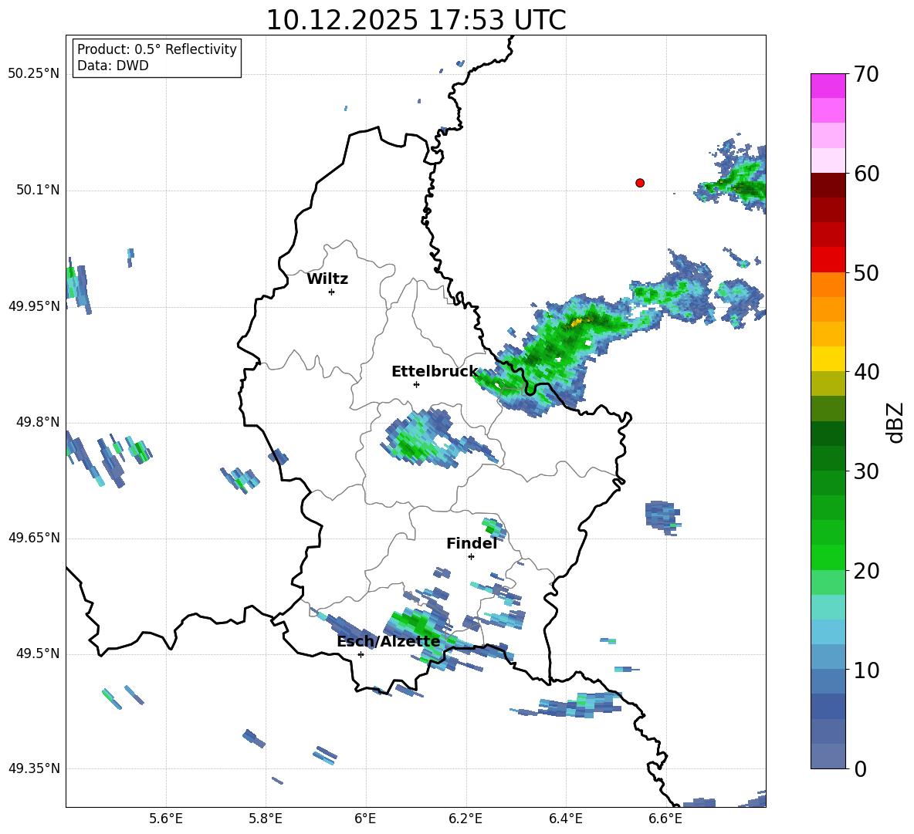
Task: Click the 30 tick label on colorbar
Action: (866, 471)
